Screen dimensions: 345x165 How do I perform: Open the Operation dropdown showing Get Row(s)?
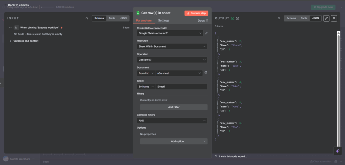coord(172,60)
